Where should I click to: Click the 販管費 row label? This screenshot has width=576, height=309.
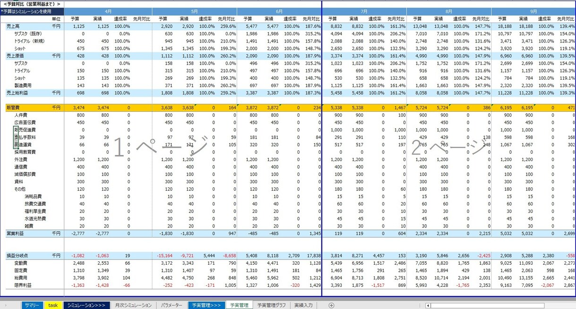(x=14, y=108)
